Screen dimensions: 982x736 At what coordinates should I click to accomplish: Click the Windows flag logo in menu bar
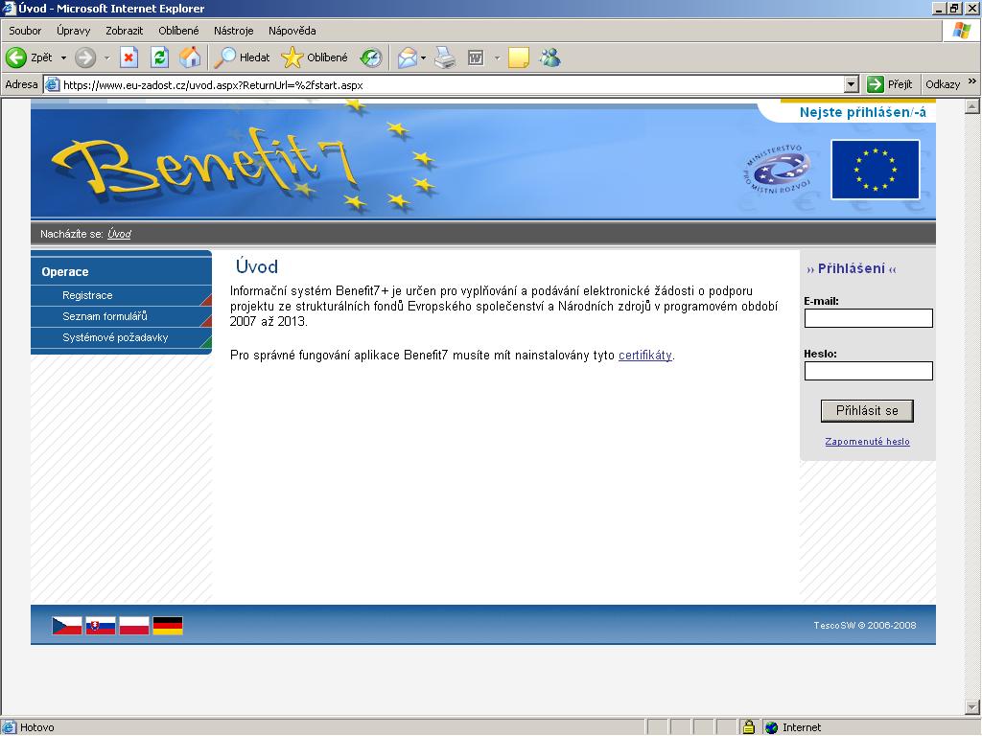point(961,30)
